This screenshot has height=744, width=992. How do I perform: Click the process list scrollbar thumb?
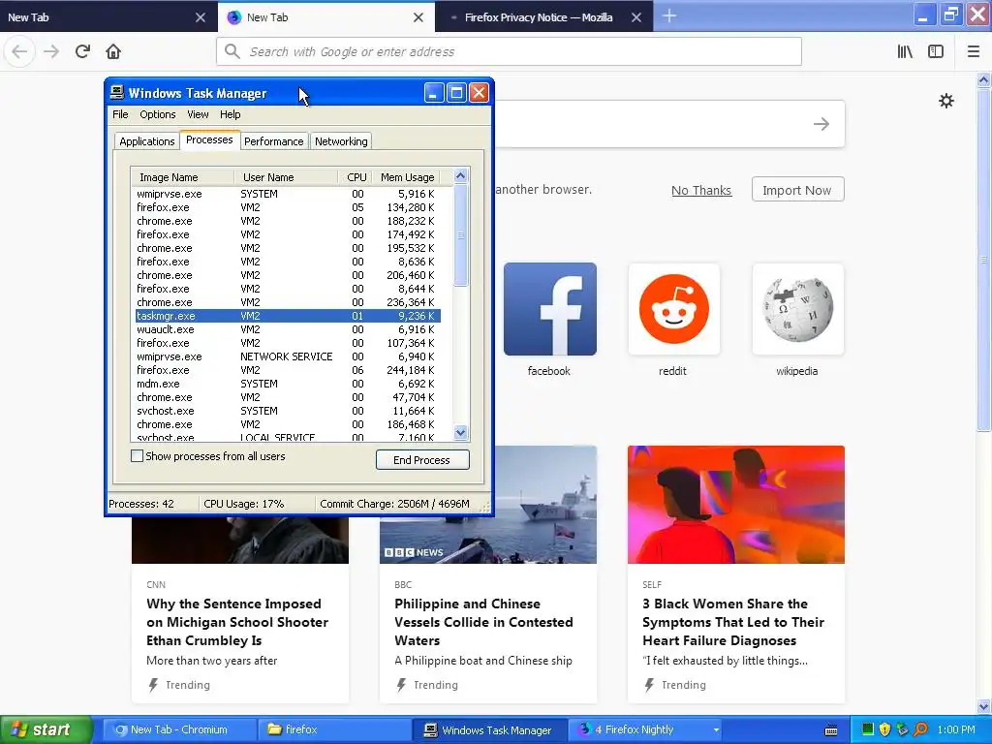pos(460,234)
